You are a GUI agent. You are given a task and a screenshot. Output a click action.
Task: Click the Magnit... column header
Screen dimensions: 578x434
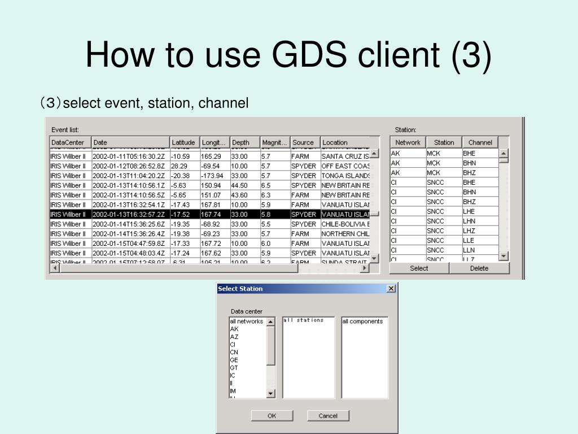click(x=275, y=142)
